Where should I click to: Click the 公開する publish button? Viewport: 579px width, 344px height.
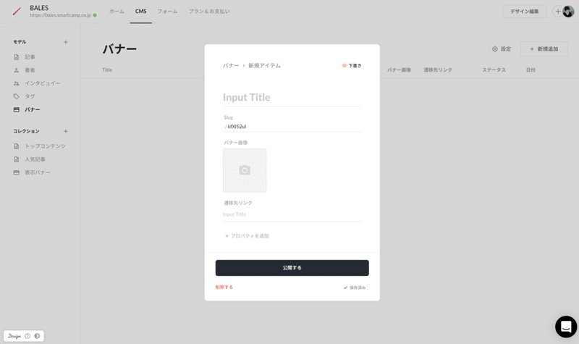(x=292, y=268)
